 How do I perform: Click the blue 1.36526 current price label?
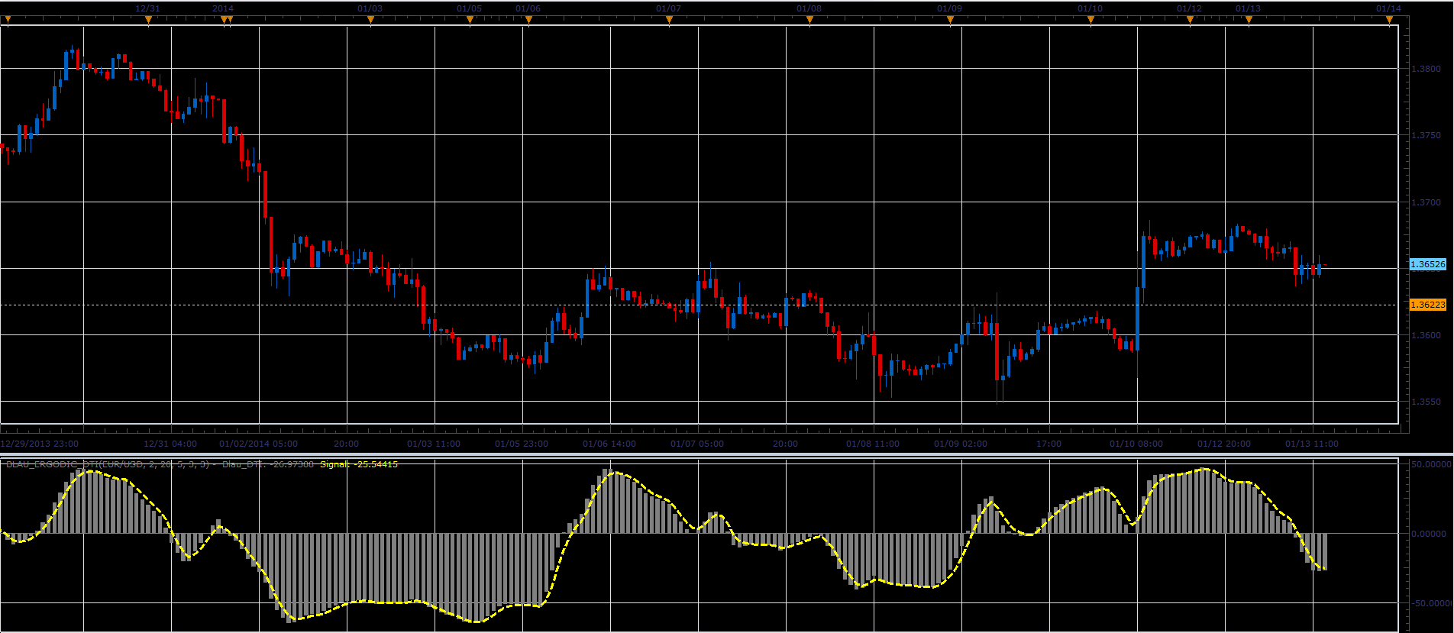pyautogui.click(x=1427, y=264)
